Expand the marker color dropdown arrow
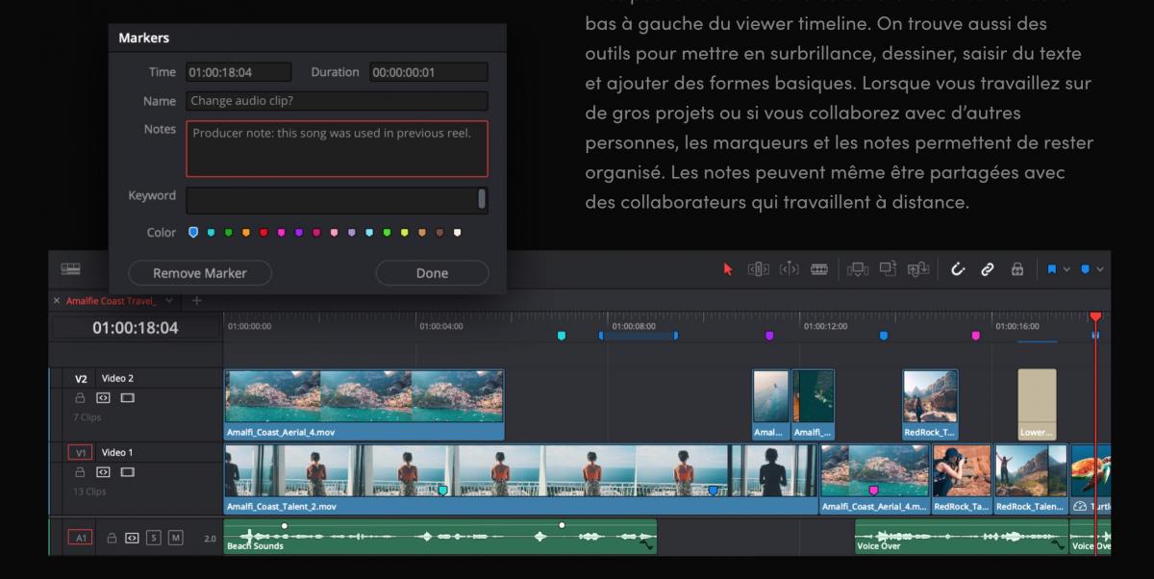 pos(1100,272)
